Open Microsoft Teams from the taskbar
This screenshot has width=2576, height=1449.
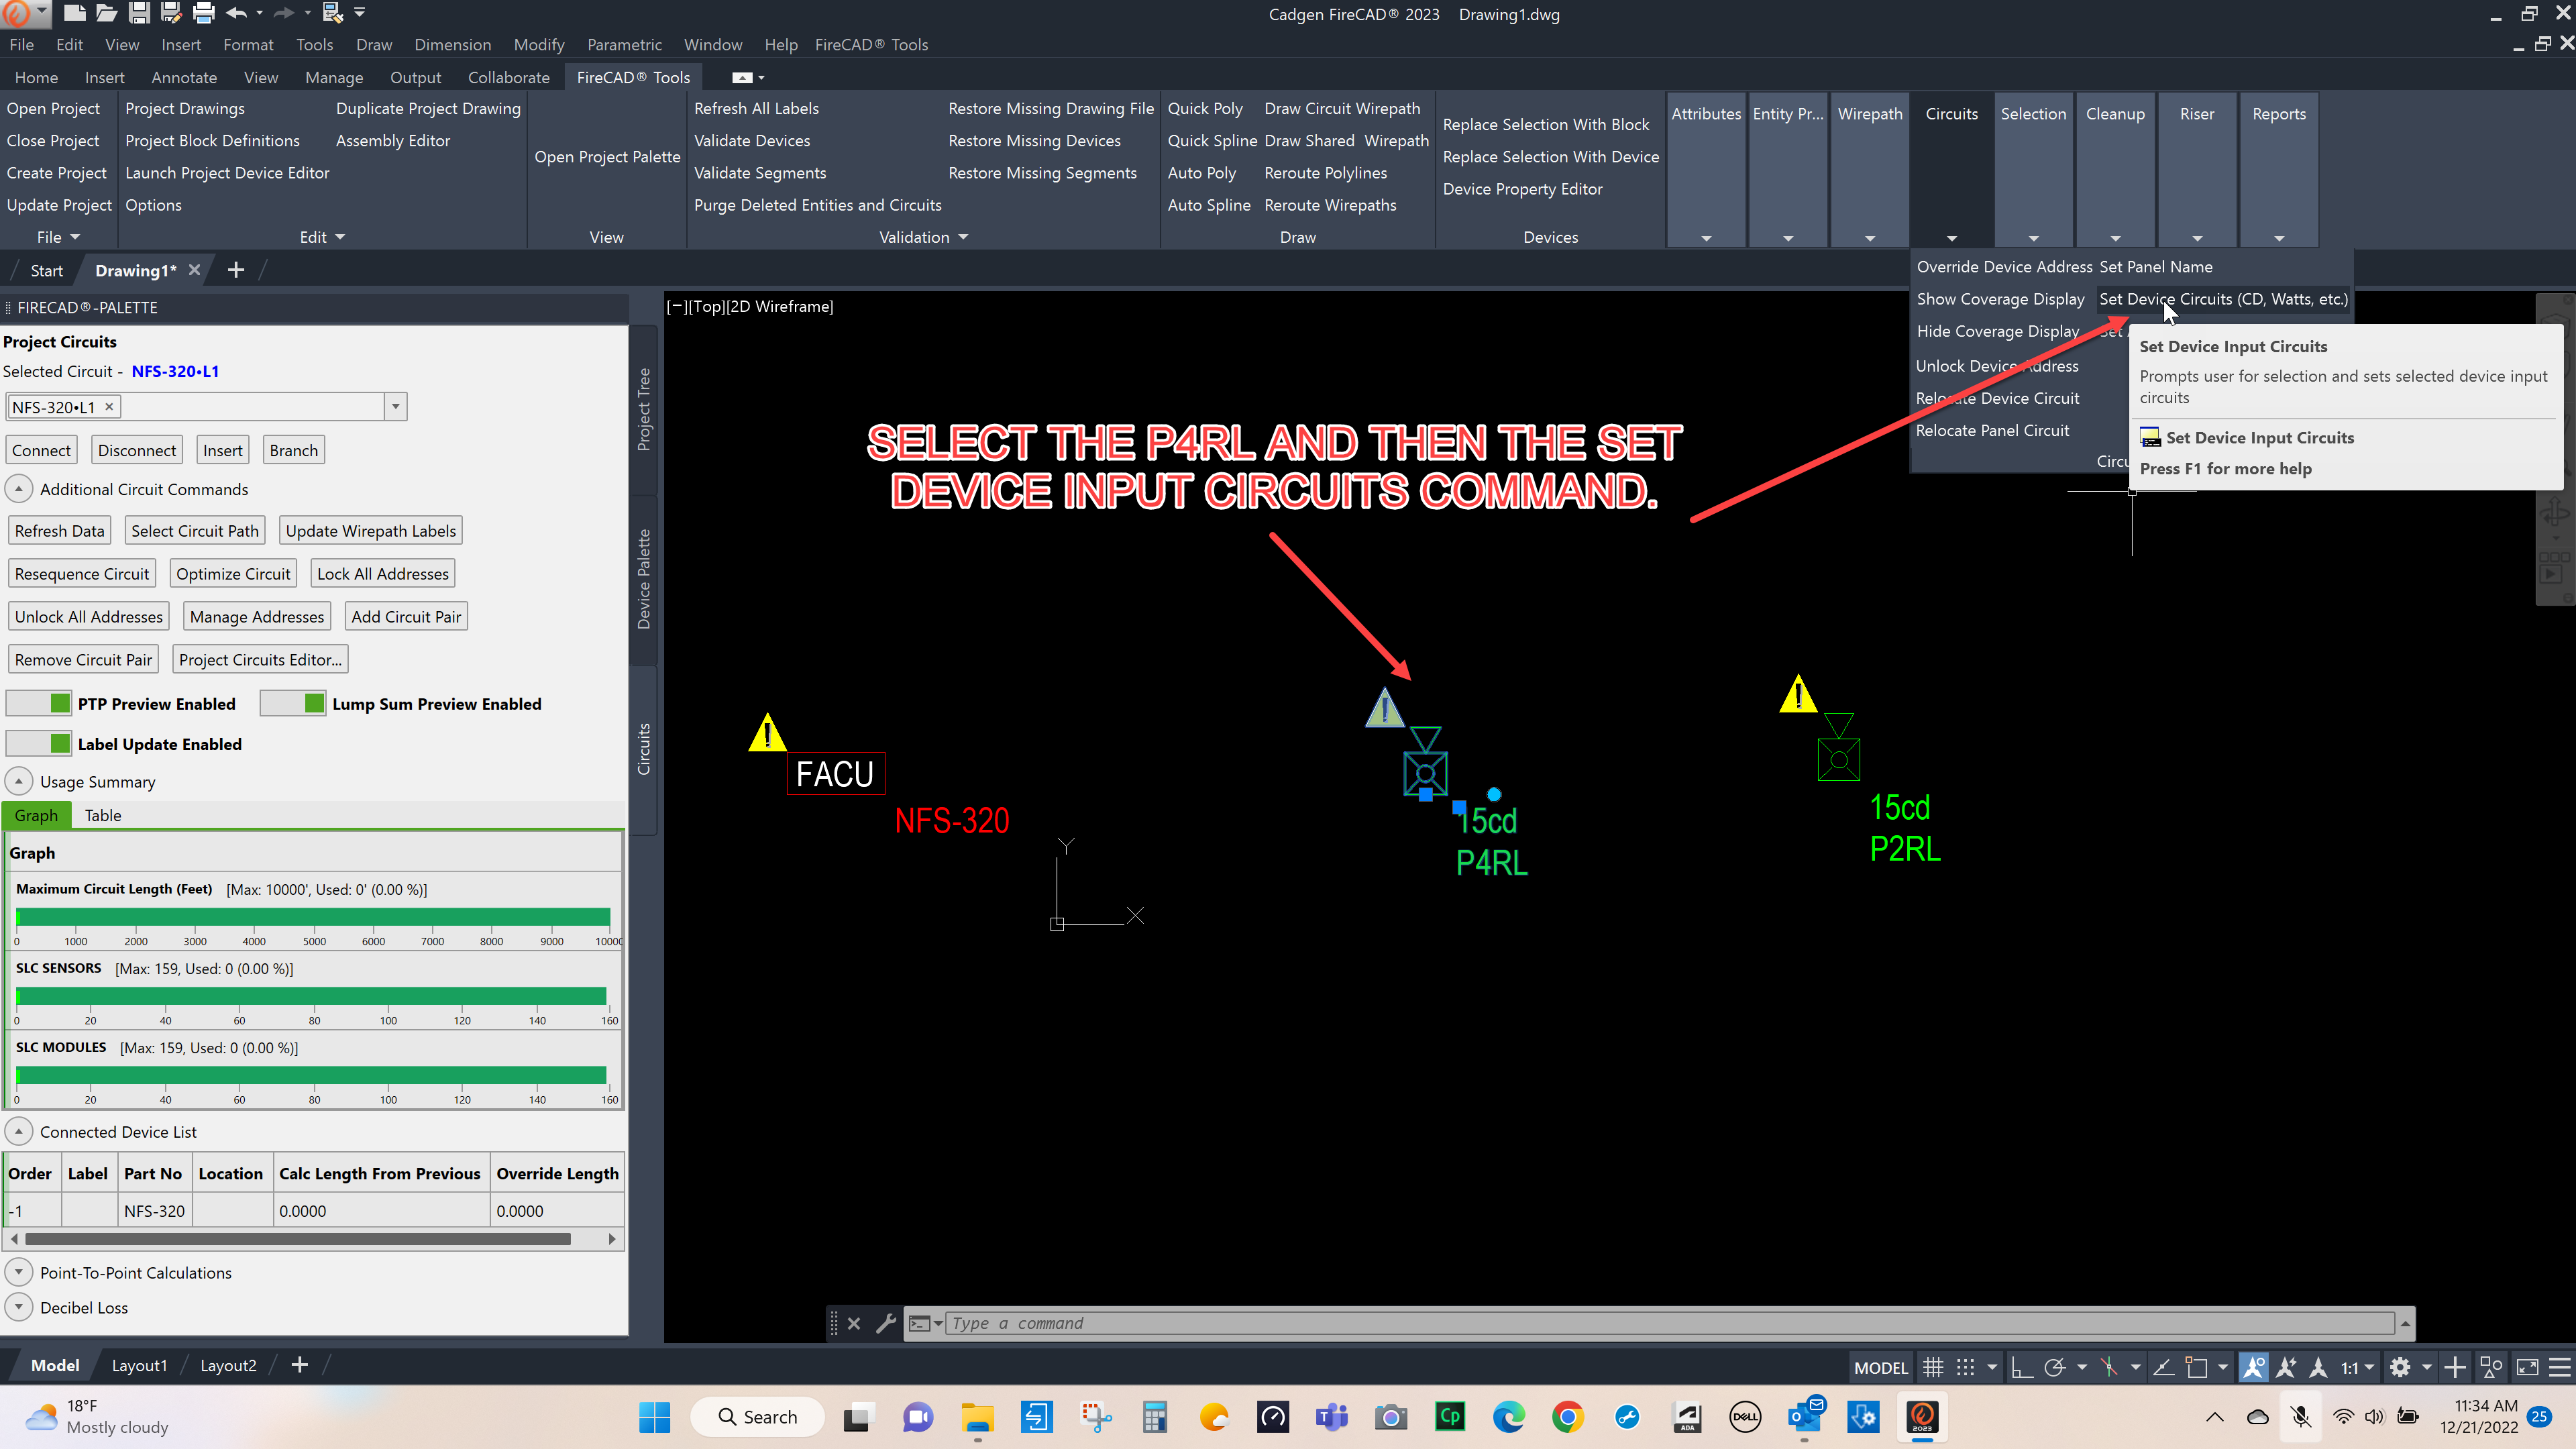coord(1331,1416)
